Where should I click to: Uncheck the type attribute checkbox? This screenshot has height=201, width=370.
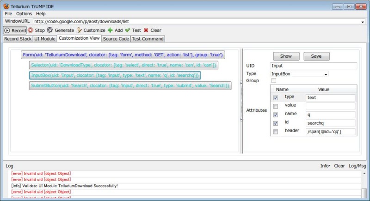(x=275, y=98)
